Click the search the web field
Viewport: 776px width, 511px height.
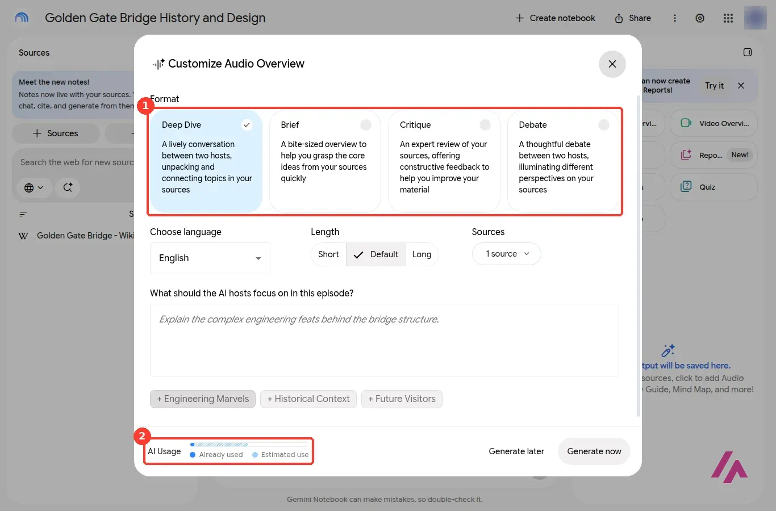(77, 162)
